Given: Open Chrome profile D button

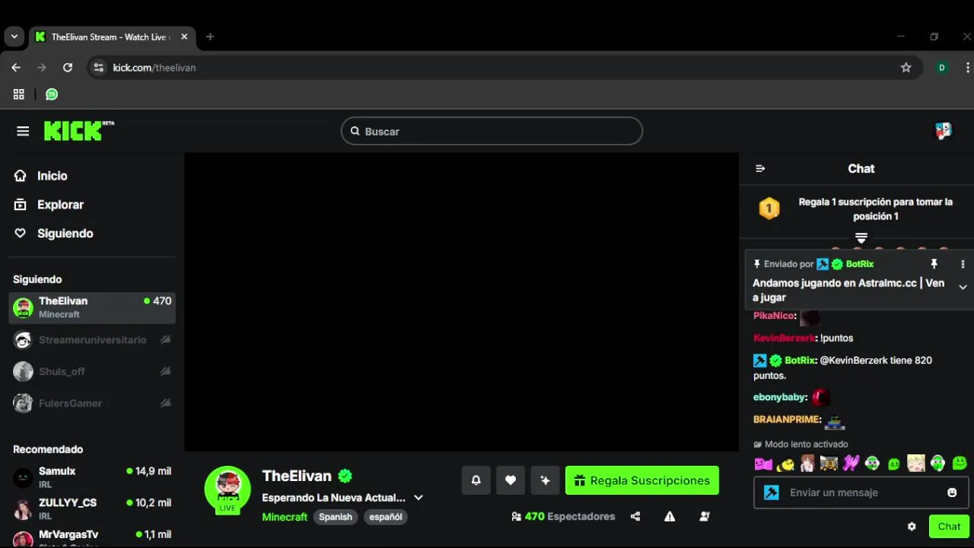Looking at the screenshot, I should pyautogui.click(x=942, y=68).
